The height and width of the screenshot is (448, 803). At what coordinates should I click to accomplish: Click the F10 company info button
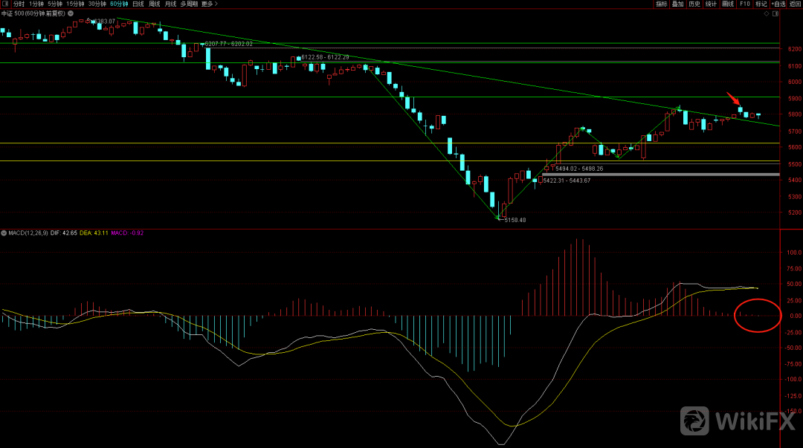pyautogui.click(x=744, y=4)
